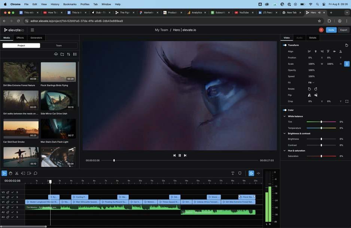Screen dimensions: 351x228
Task: Rotate clip clockwise
Action: pos(316,89)
